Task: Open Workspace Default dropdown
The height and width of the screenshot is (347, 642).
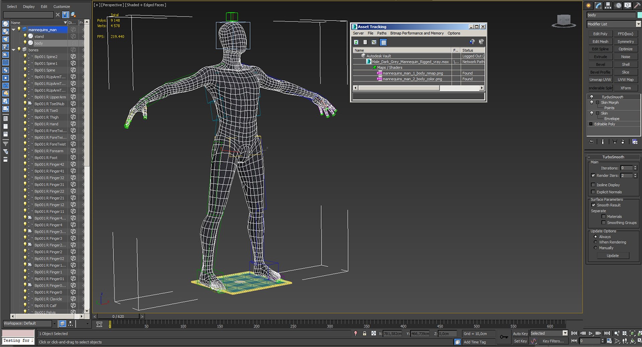Action: (x=54, y=323)
